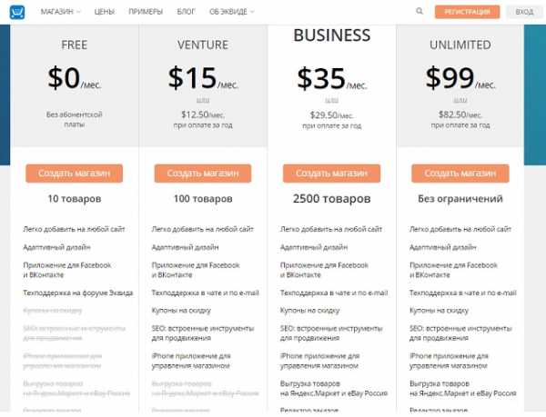Create a store on the Business plan
The width and height of the screenshot is (546, 417).
point(331,173)
